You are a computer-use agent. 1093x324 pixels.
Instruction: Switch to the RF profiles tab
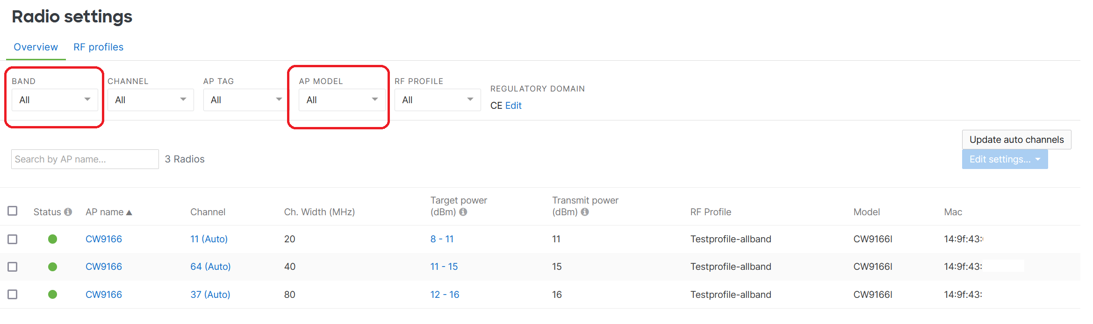point(98,47)
